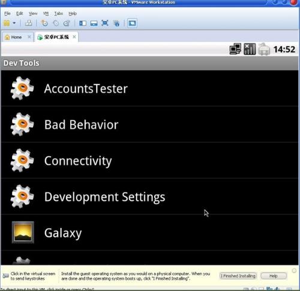Close the 安卓PC系统 tab
The height and width of the screenshot is (291, 300).
[74, 37]
